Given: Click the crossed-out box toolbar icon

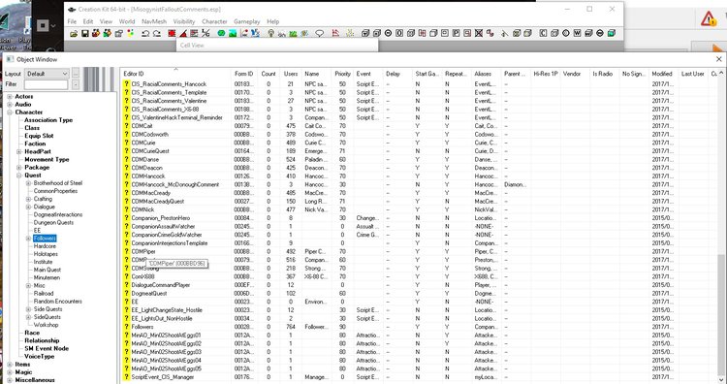Looking at the screenshot, I should (x=479, y=33).
